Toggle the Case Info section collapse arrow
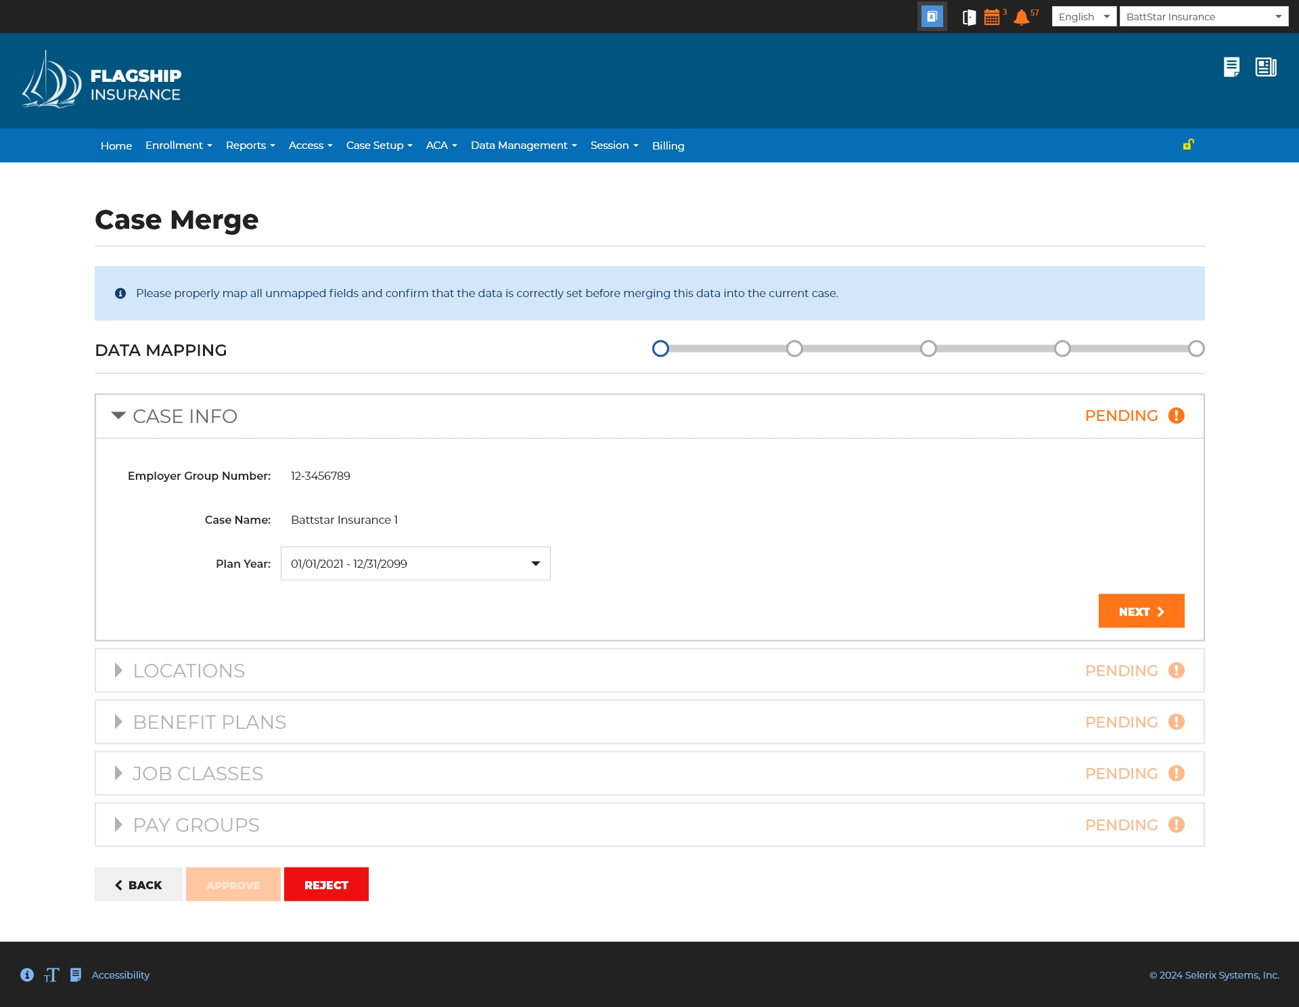Image resolution: width=1299 pixels, height=1007 pixels. tap(118, 416)
